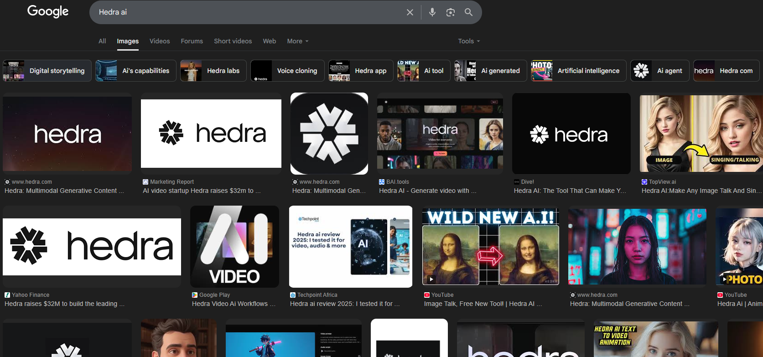763x357 pixels.
Task: Select the Voice cloning filter chip
Action: [287, 71]
